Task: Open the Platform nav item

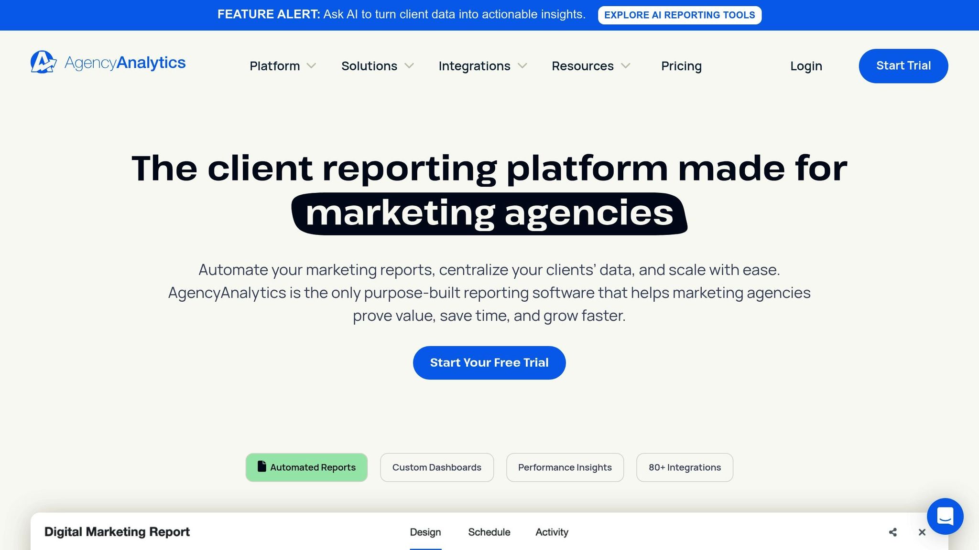Action: point(275,66)
